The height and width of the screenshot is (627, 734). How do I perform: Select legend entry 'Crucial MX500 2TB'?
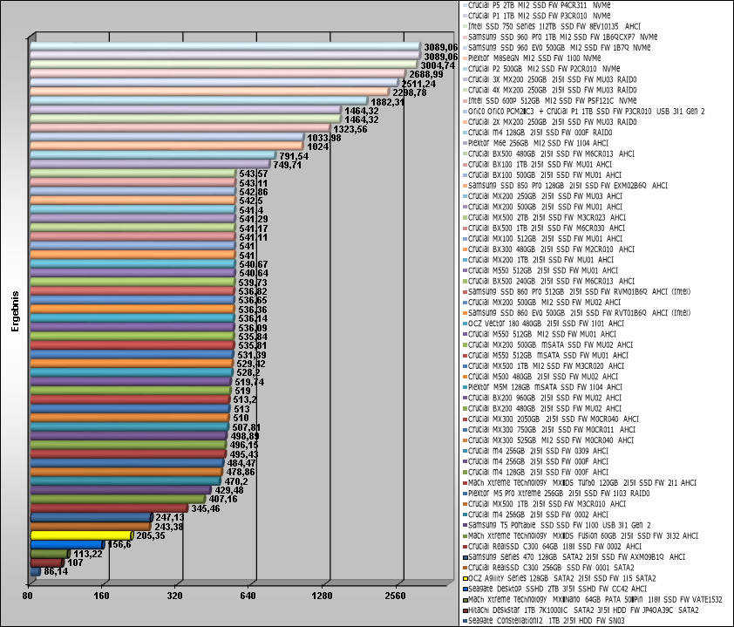tap(547, 218)
